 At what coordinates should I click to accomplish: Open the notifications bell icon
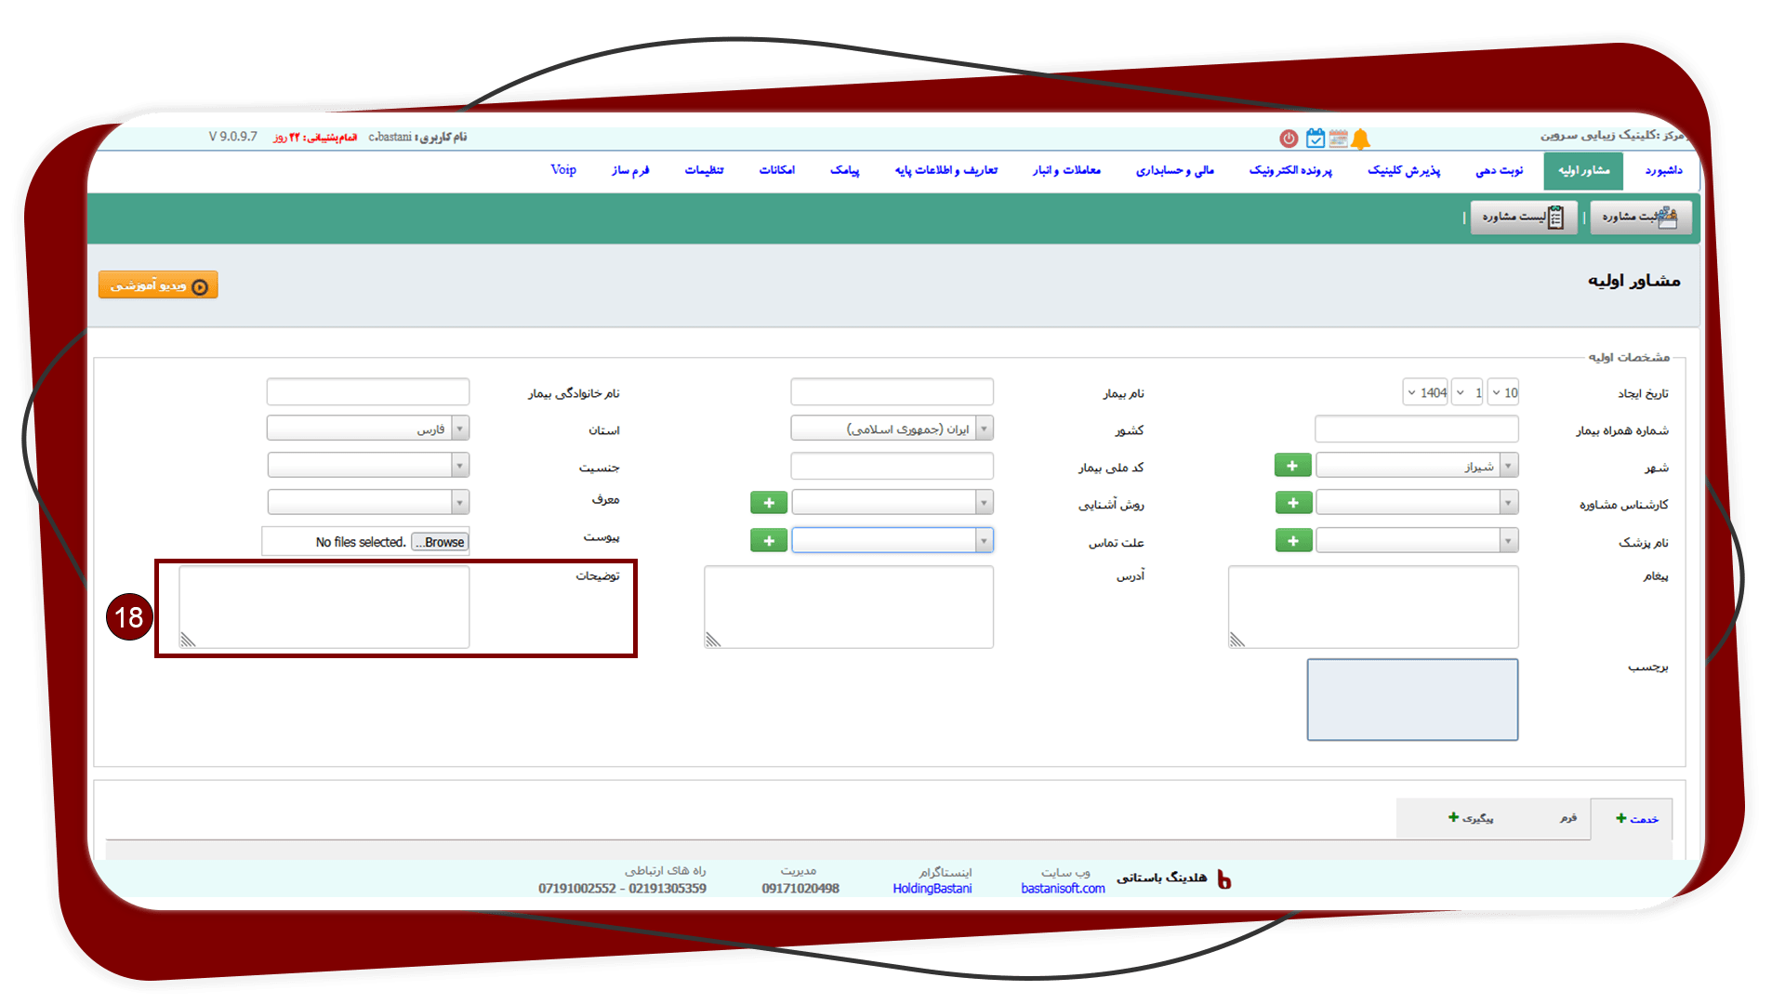click(1361, 139)
